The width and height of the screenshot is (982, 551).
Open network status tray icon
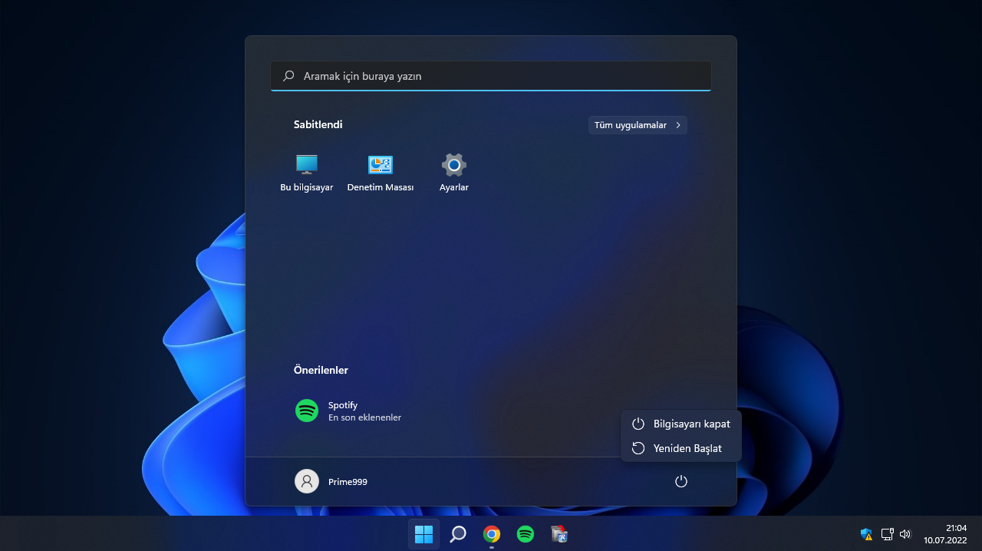tap(887, 534)
